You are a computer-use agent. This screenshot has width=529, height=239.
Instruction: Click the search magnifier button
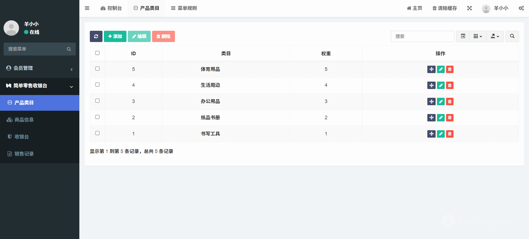click(x=512, y=36)
